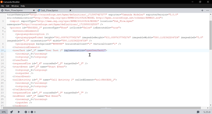The image size is (212, 114).
Task: Open the File menu
Action: tap(2, 6)
